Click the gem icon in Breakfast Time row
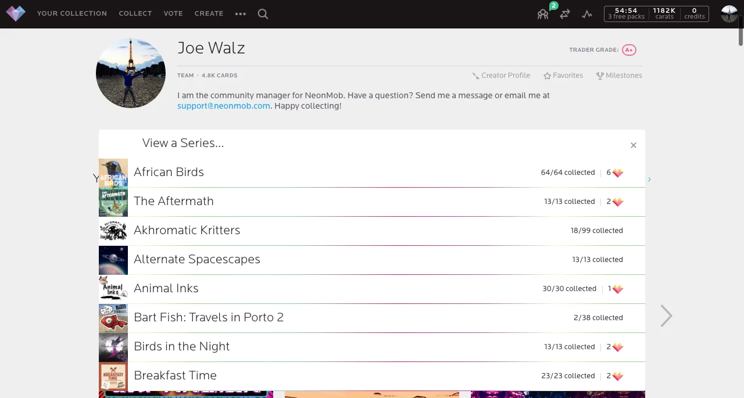The image size is (744, 398). pyautogui.click(x=618, y=377)
